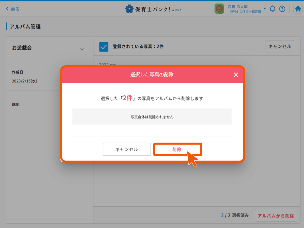The image size is (304, 228).
Task: Expand the account menu arrow beside 高橋 浩太郎
Action: tap(265, 9)
